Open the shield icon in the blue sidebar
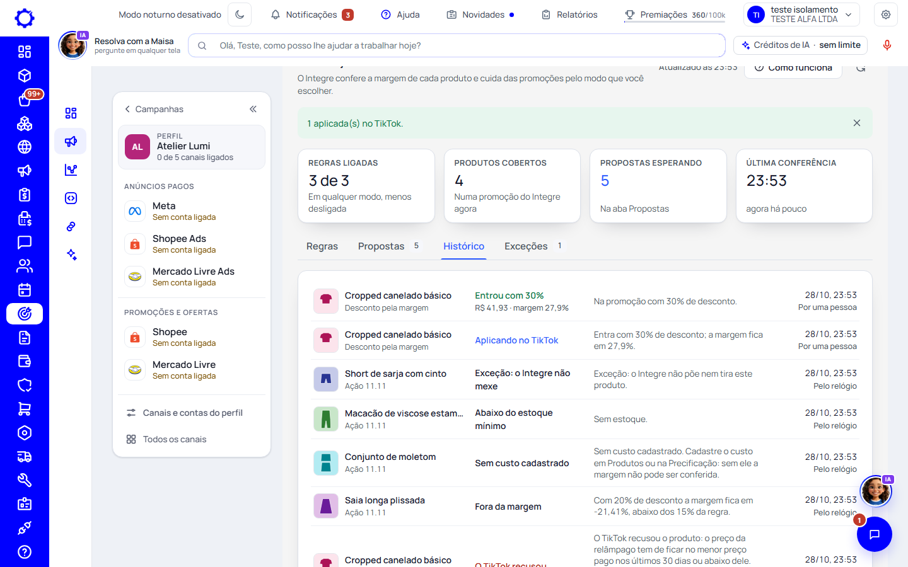 point(25,385)
